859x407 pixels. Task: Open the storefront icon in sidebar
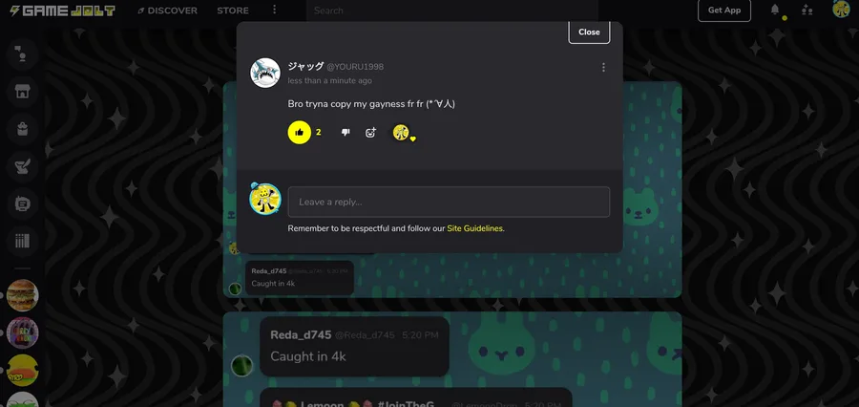[23, 92]
